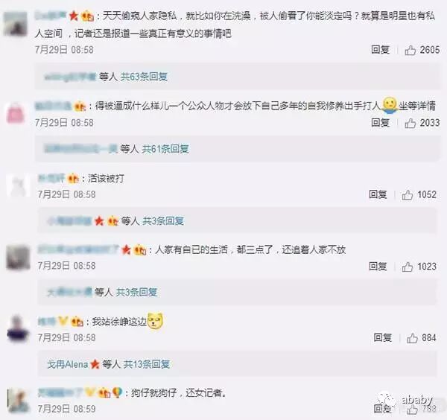Open the 共3条回复 under 活该被打
Screen dimensions: 447x420
[x=163, y=221]
